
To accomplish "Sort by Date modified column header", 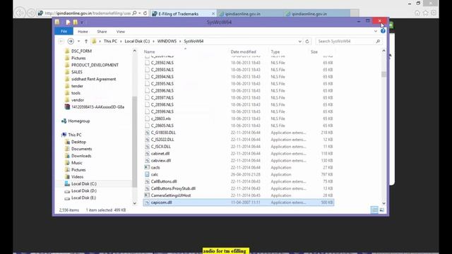I will pos(243,52).
